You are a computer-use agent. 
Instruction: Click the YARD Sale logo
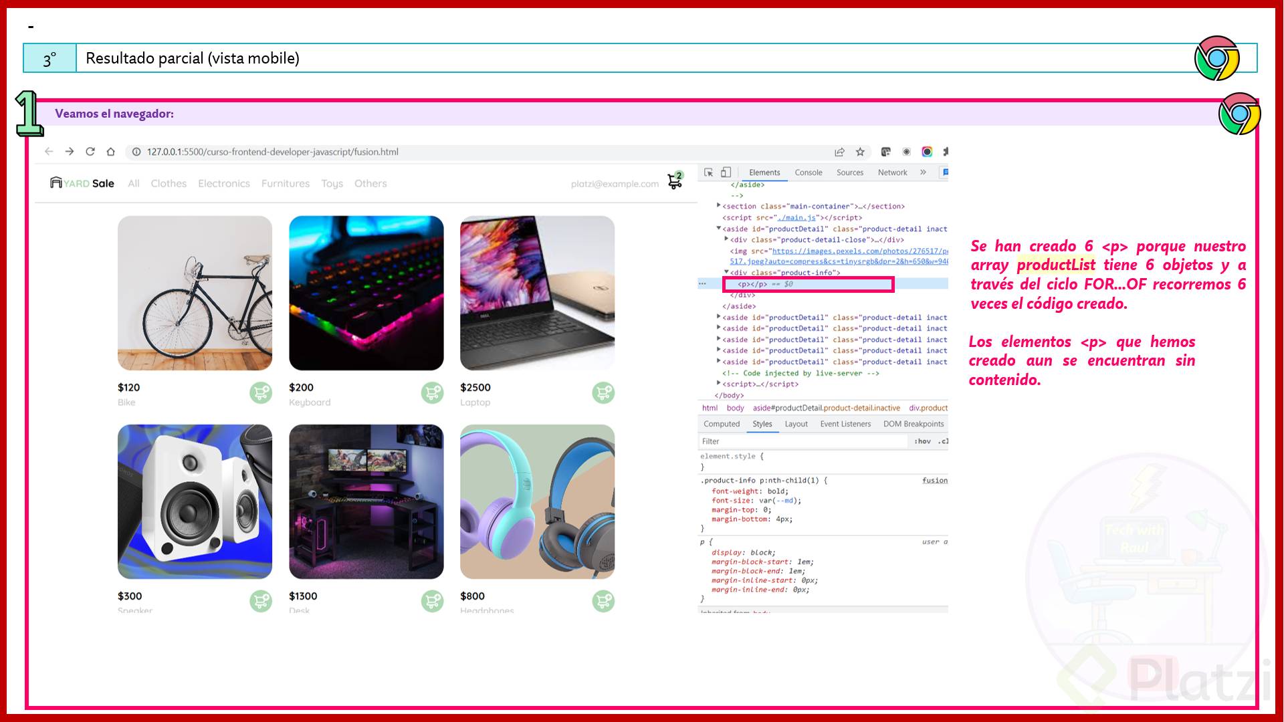click(x=82, y=183)
